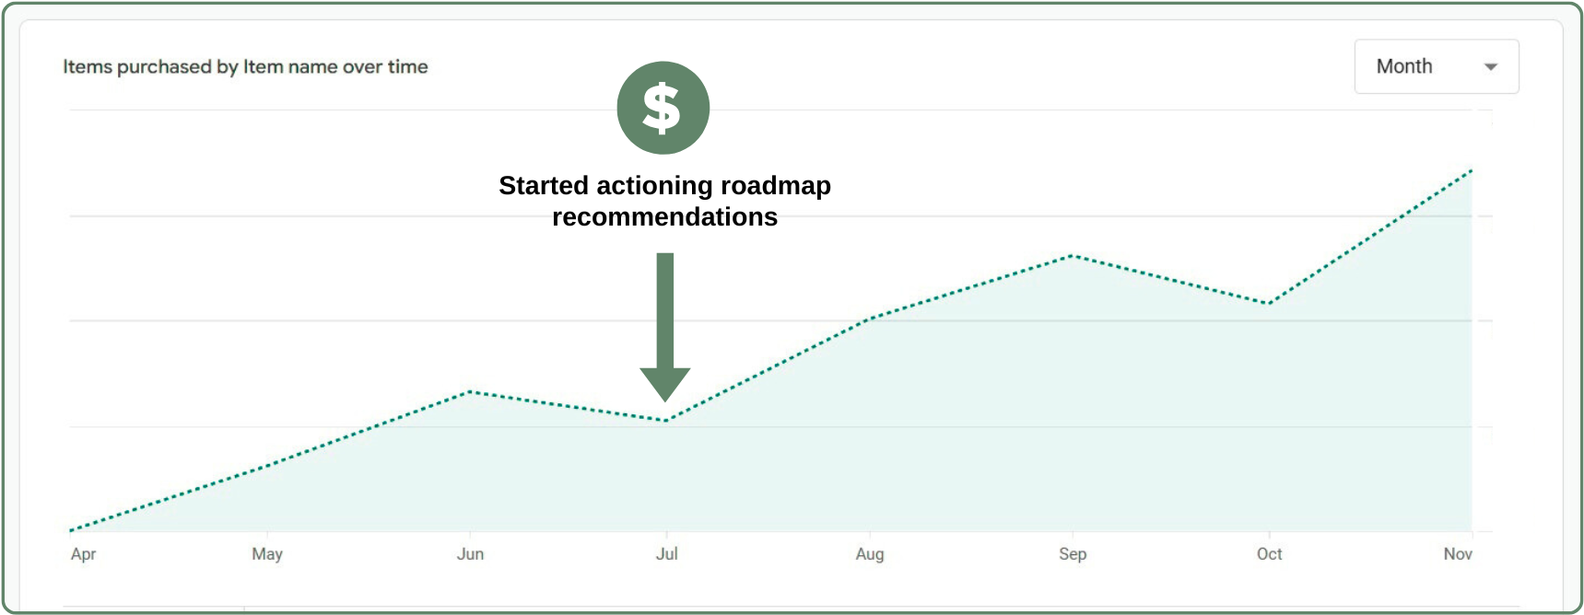Click the Jul label on the x-axis
Screen dimensions: 1584x615
667,554
